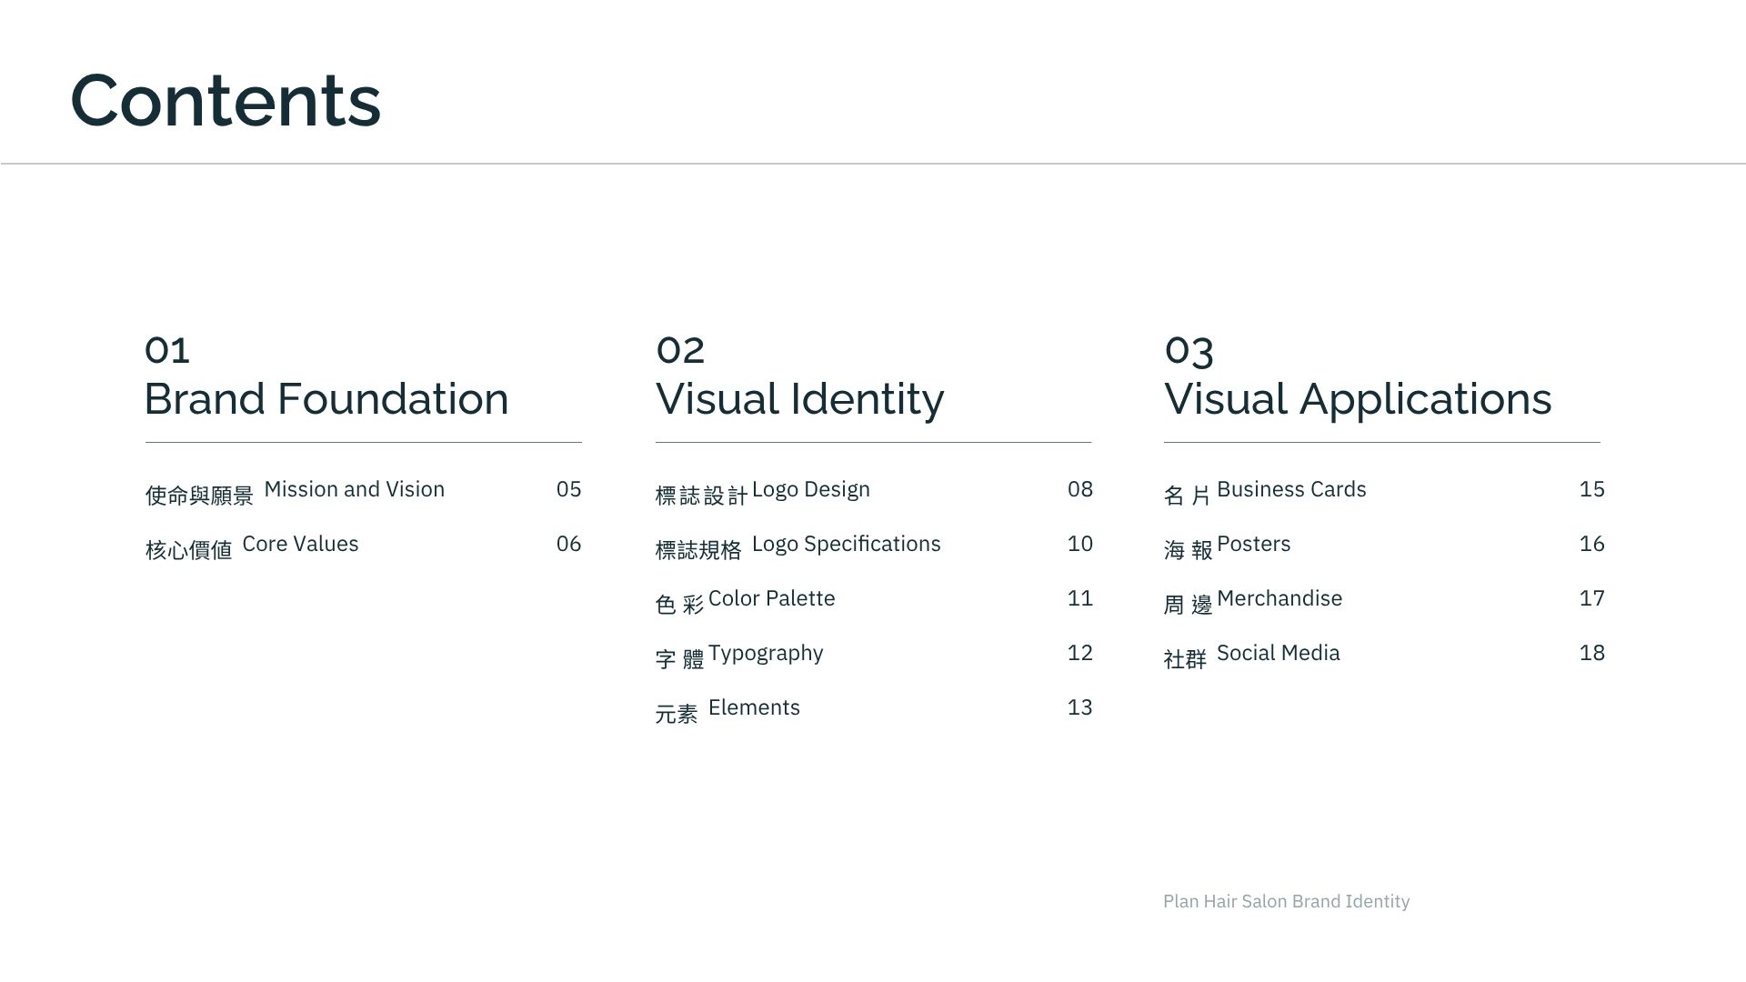Screen dimensions: 1746x982
Task: Open the Typography entry
Action: click(765, 654)
